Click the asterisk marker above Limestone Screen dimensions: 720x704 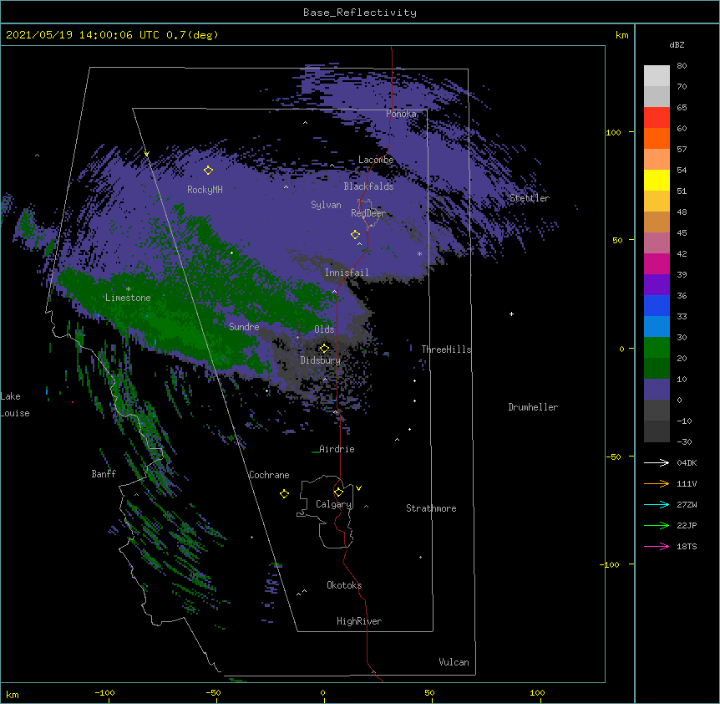[x=128, y=289]
